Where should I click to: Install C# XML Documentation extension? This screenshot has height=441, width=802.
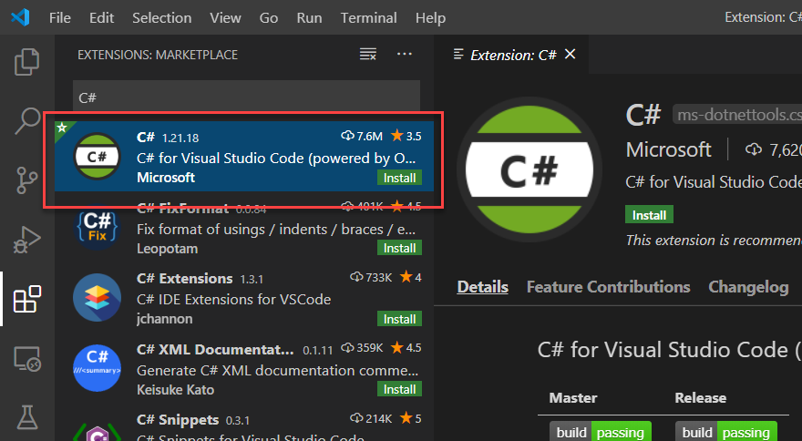point(399,389)
